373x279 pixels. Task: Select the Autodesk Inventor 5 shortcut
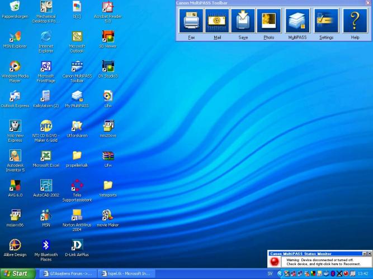click(15, 156)
